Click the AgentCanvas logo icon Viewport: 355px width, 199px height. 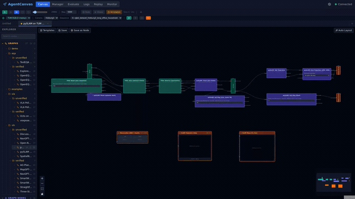(5, 4)
